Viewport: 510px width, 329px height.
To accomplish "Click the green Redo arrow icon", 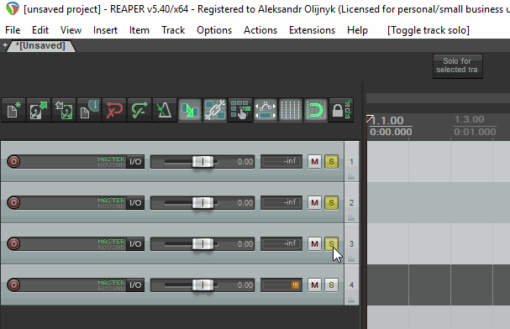I will coord(139,110).
